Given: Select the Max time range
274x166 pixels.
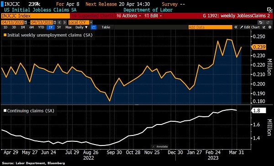Looking at the screenshot, I should pyautogui.click(x=68, y=27).
